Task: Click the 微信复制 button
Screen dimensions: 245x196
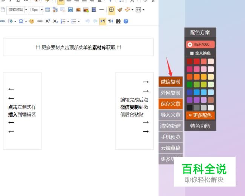Action: click(171, 82)
